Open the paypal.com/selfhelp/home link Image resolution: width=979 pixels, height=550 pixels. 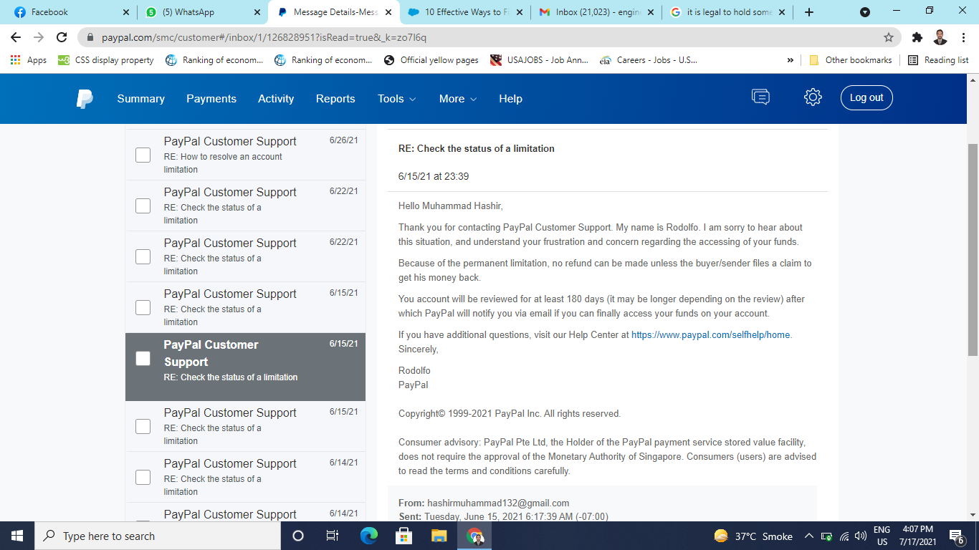pos(711,334)
